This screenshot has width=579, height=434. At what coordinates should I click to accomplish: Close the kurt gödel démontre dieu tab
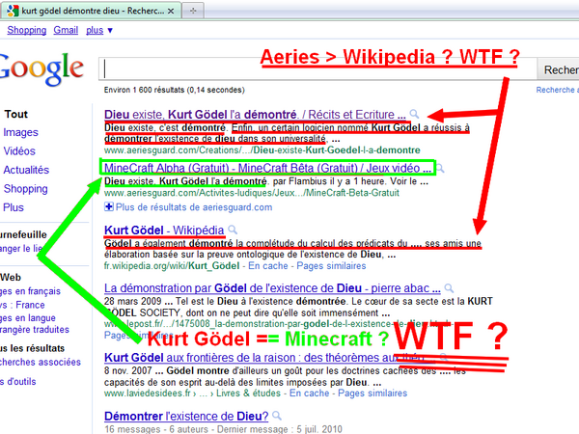pos(171,11)
